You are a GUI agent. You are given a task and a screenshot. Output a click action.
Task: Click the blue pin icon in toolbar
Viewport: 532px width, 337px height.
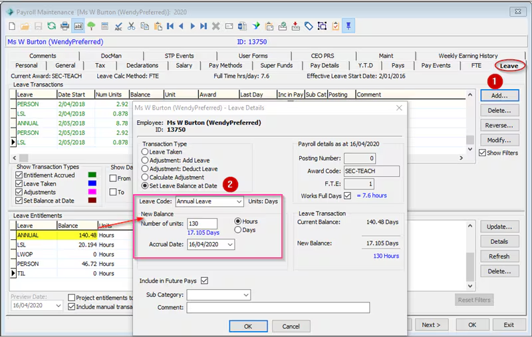click(348, 26)
